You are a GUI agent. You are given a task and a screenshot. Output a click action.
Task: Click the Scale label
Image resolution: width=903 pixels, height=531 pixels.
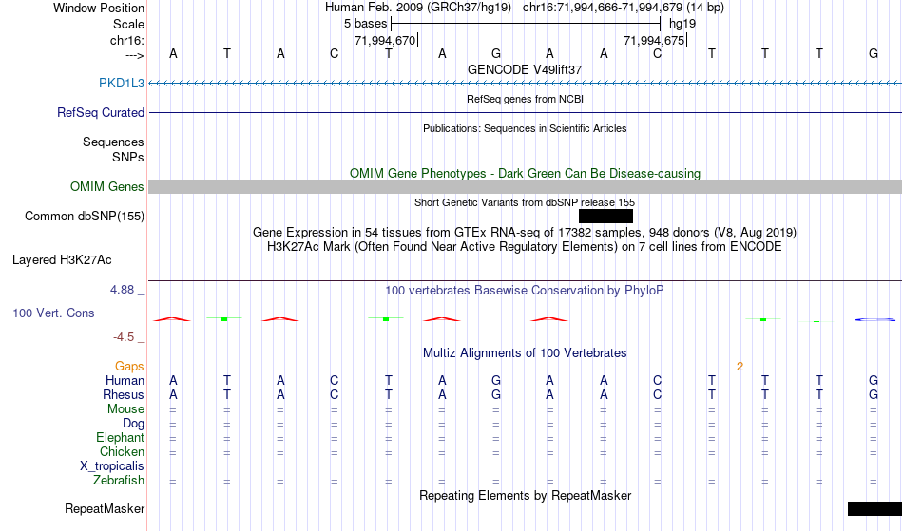point(128,24)
